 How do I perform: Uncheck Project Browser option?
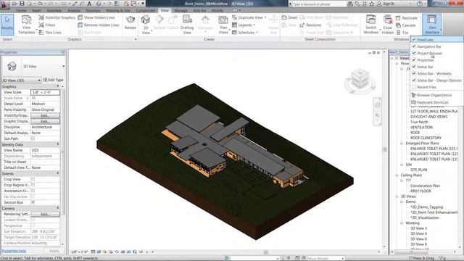click(x=414, y=53)
